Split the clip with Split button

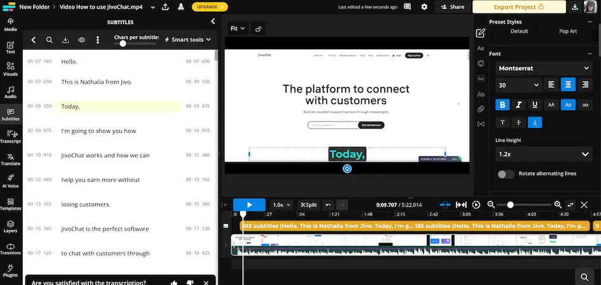click(x=308, y=205)
